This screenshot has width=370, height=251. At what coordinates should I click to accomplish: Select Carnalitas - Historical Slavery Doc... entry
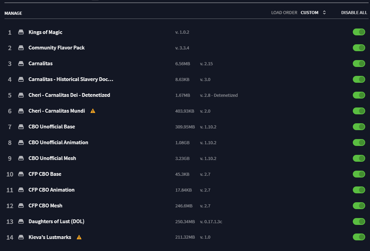pos(71,79)
